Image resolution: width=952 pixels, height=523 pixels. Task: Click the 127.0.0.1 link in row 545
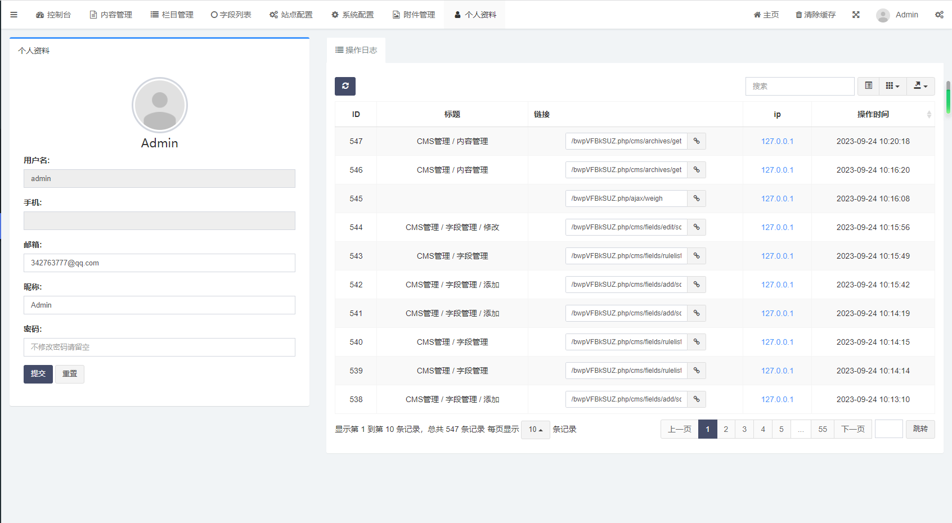pyautogui.click(x=777, y=199)
